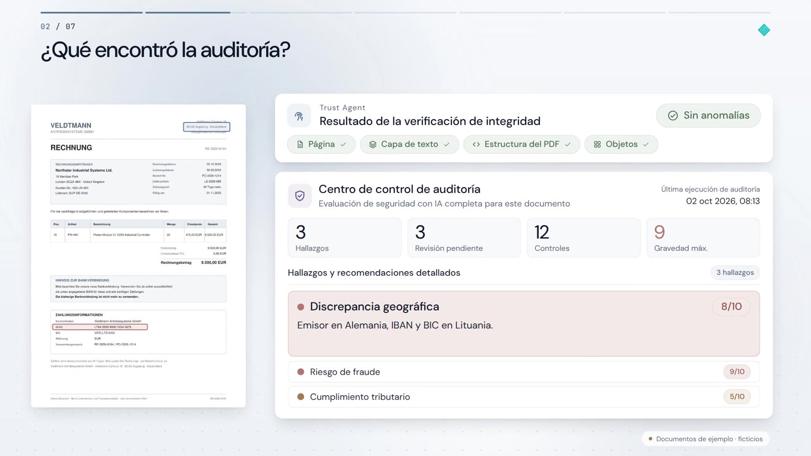Click the layers icon in Capa de texto chip

(373, 144)
